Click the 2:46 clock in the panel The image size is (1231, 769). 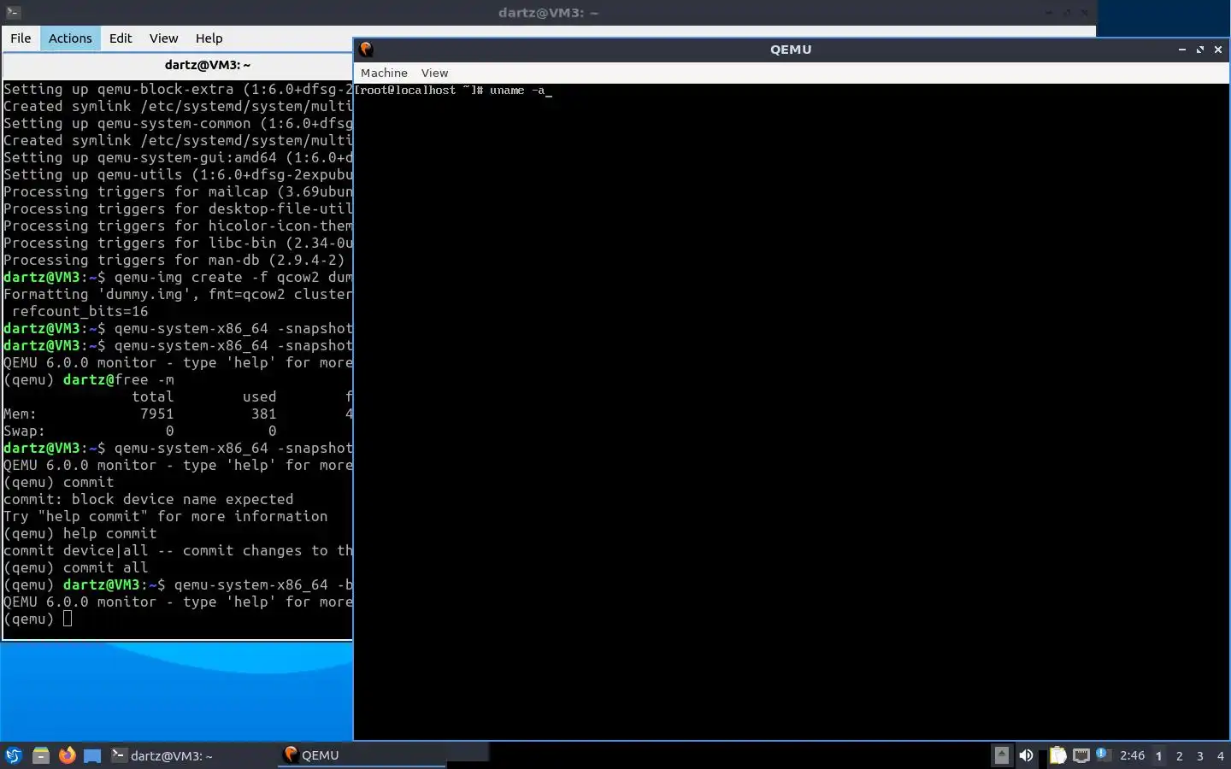point(1132,755)
